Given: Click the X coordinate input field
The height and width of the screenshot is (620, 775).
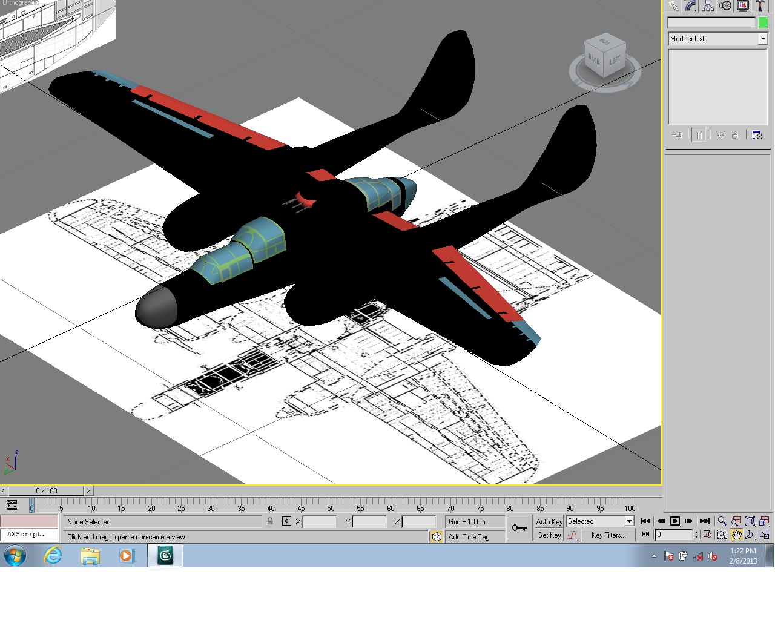Looking at the screenshot, I should coord(320,521).
